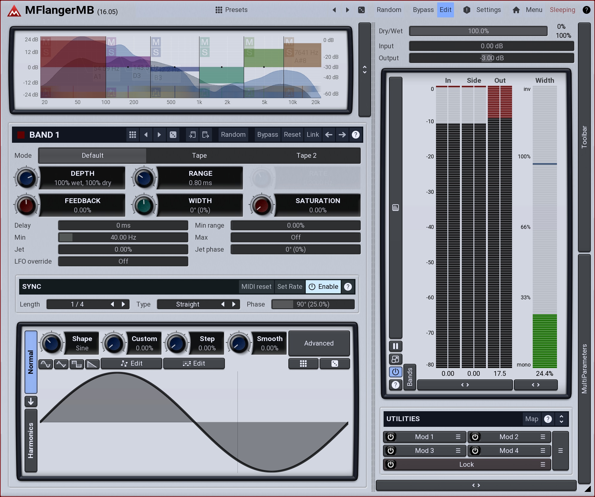Screen dimensions: 595x497
Task: Toggle Edit mode in top bar
Action: coord(446,10)
